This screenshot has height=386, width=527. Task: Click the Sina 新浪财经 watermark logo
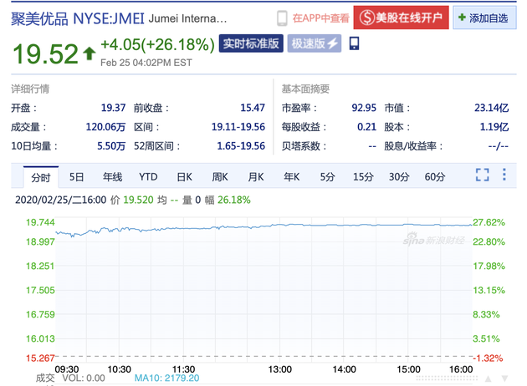tap(436, 241)
